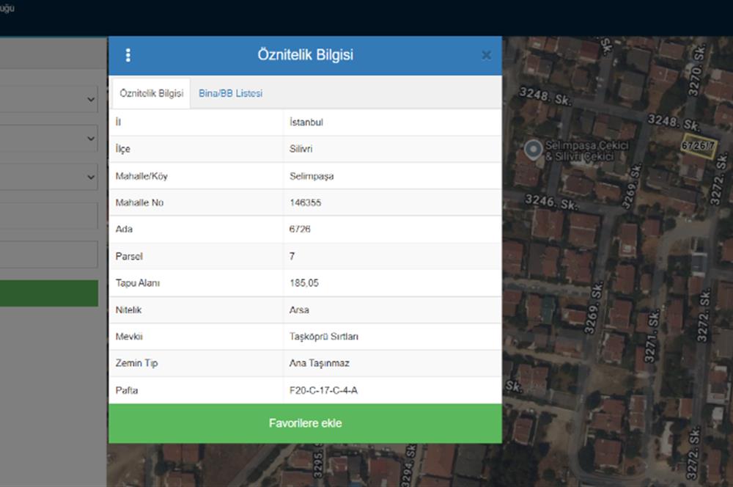Select the Mahalle/Köy value Selimpaşa
The width and height of the screenshot is (733, 487).
[312, 176]
